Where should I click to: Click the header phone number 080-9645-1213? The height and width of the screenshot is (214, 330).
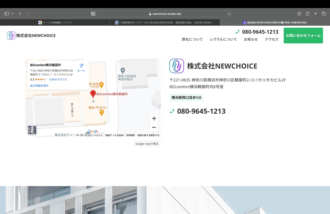pos(260,32)
